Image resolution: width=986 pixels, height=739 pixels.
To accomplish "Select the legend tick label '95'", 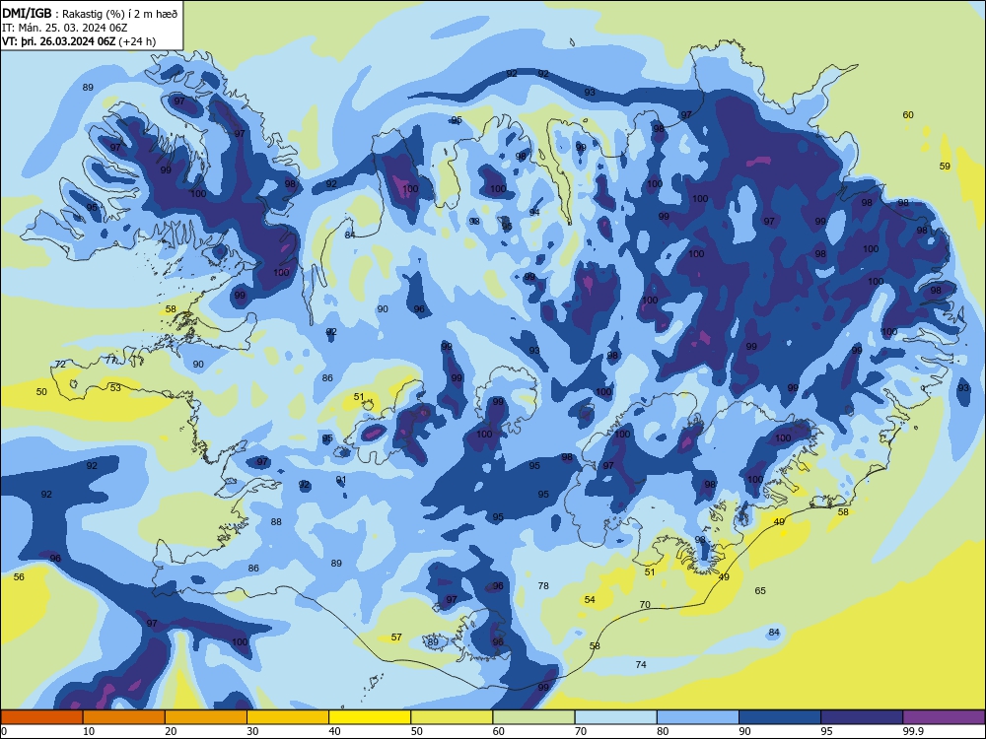I will coord(827,731).
